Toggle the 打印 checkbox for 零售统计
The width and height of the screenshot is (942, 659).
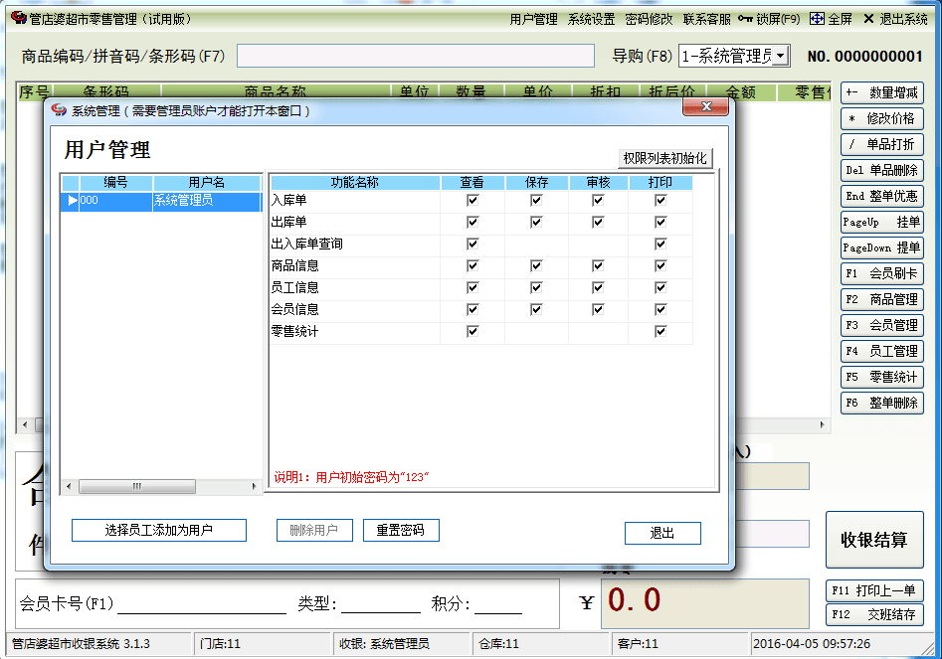pos(660,332)
